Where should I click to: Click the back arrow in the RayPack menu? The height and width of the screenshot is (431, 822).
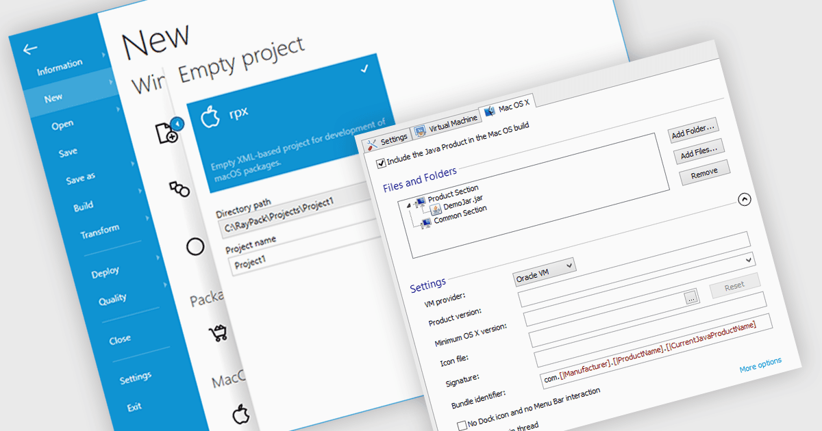point(29,49)
